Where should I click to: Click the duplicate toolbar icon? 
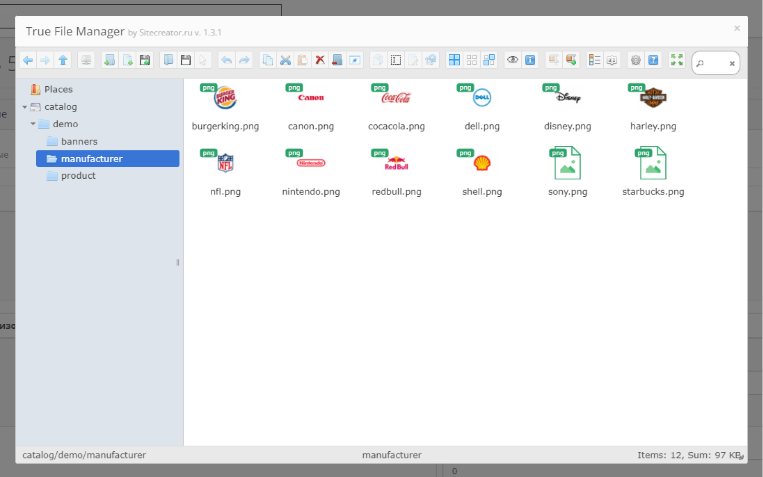coord(378,60)
